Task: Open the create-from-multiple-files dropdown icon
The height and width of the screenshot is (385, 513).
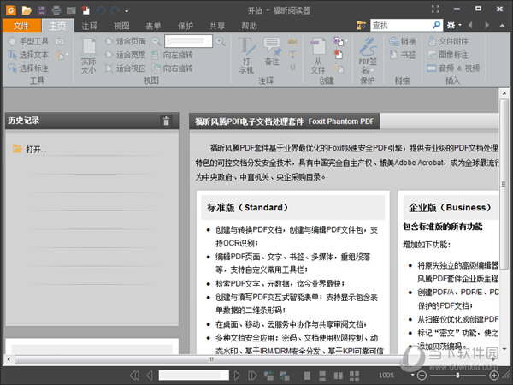Action: tap(340, 41)
